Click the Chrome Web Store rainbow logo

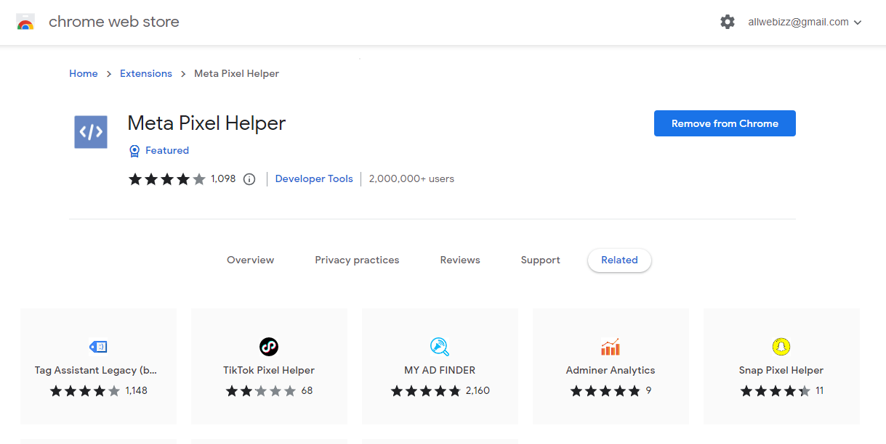[x=25, y=22]
